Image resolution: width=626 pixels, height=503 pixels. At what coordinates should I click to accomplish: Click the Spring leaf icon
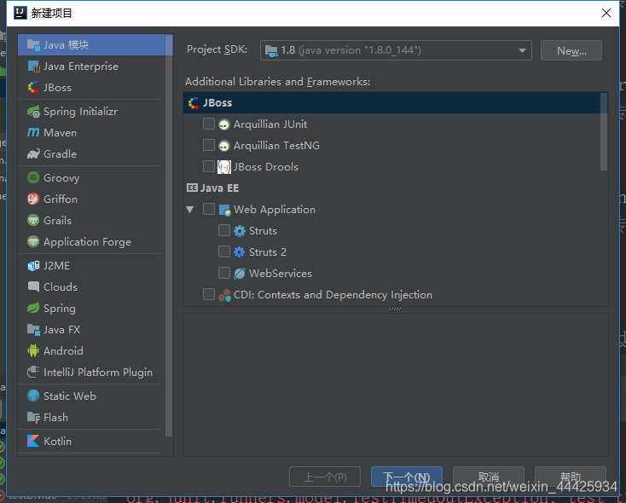(x=33, y=308)
